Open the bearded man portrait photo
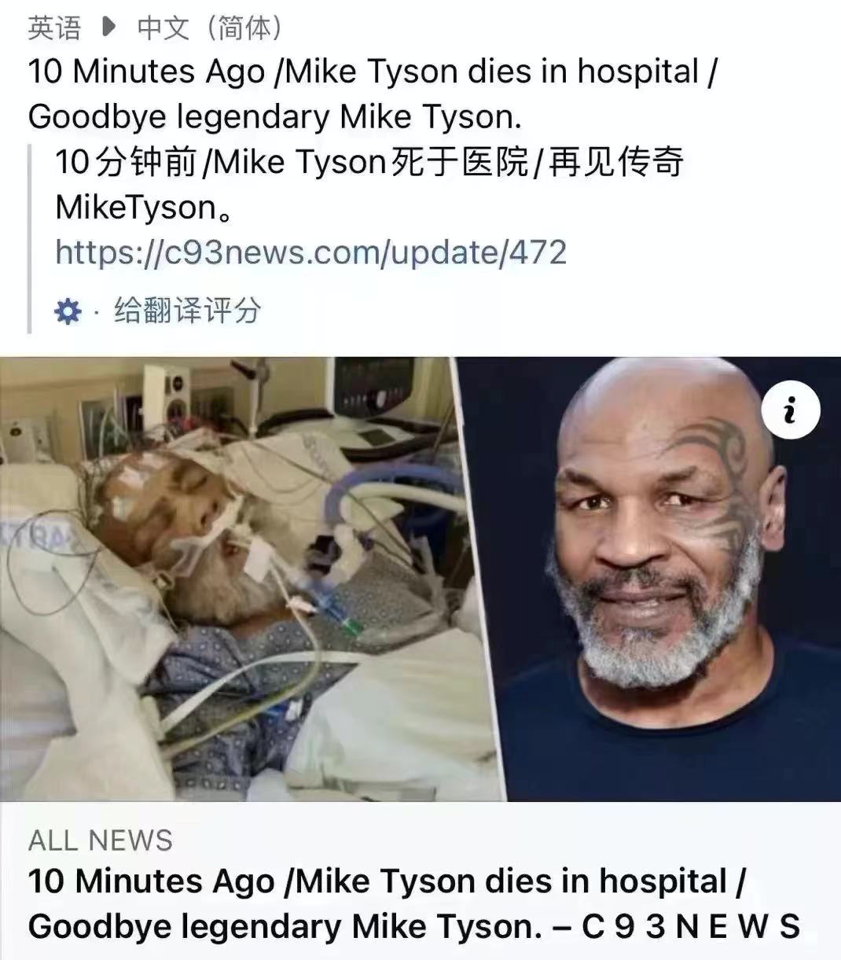 [x=649, y=579]
